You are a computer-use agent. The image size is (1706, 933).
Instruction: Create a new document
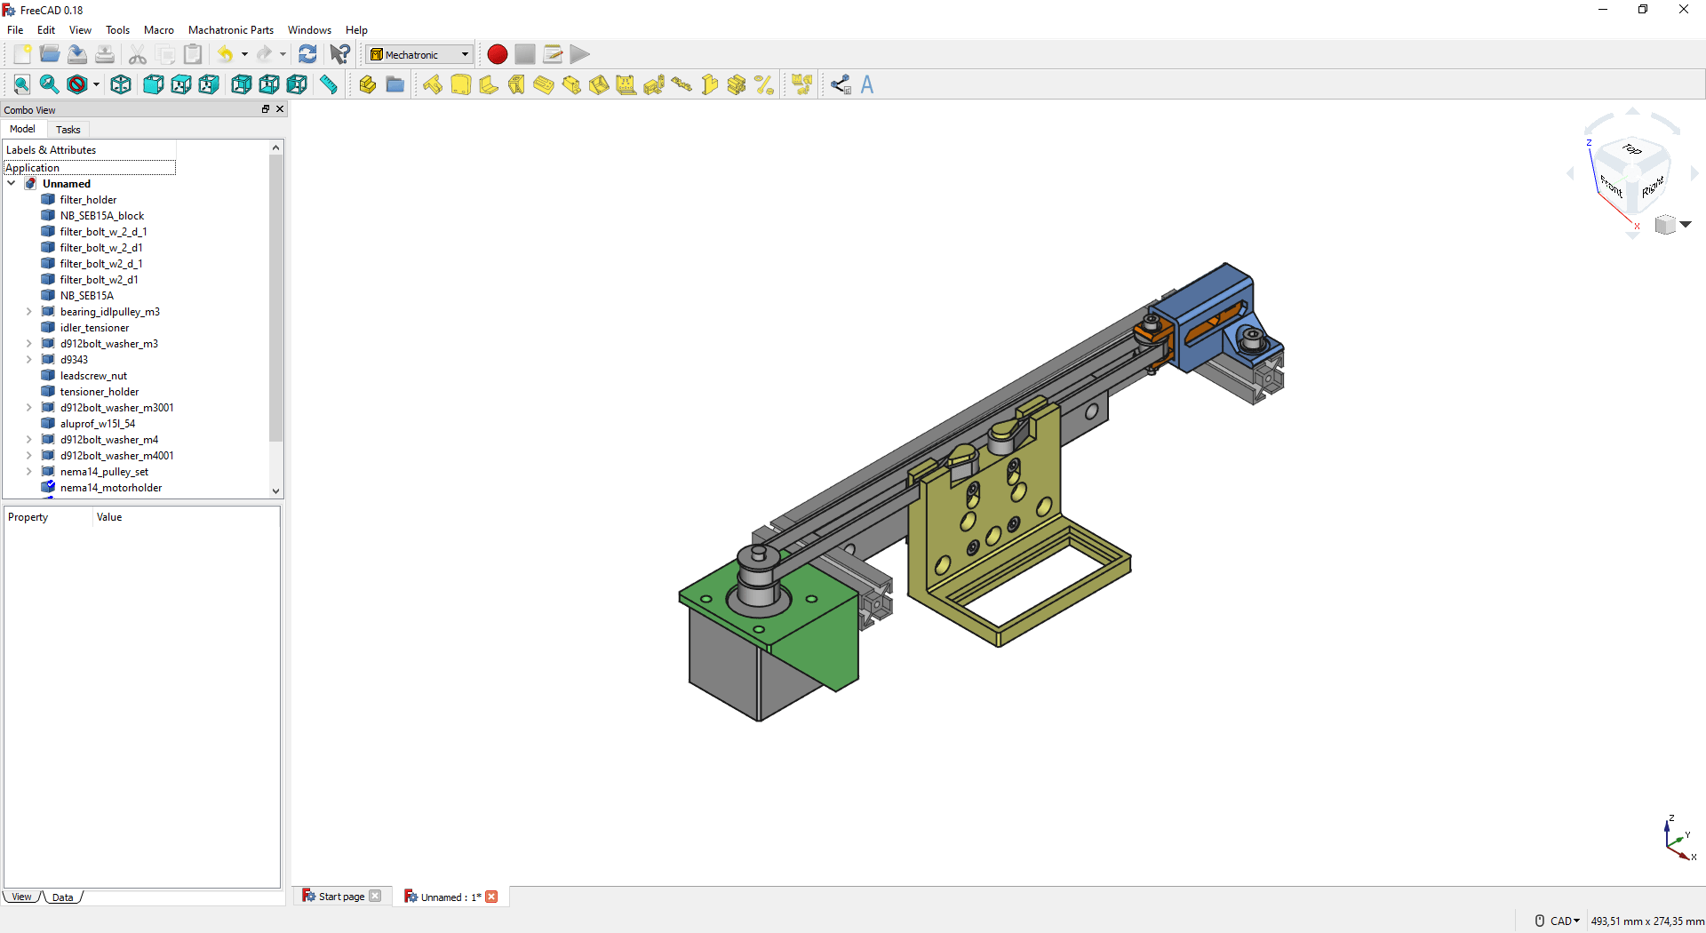pos(21,54)
